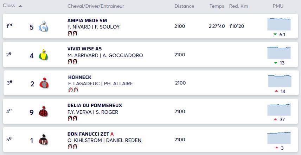Click horseshoe icons under Ampia Mede SM
The image size is (301, 155).
(72, 33)
